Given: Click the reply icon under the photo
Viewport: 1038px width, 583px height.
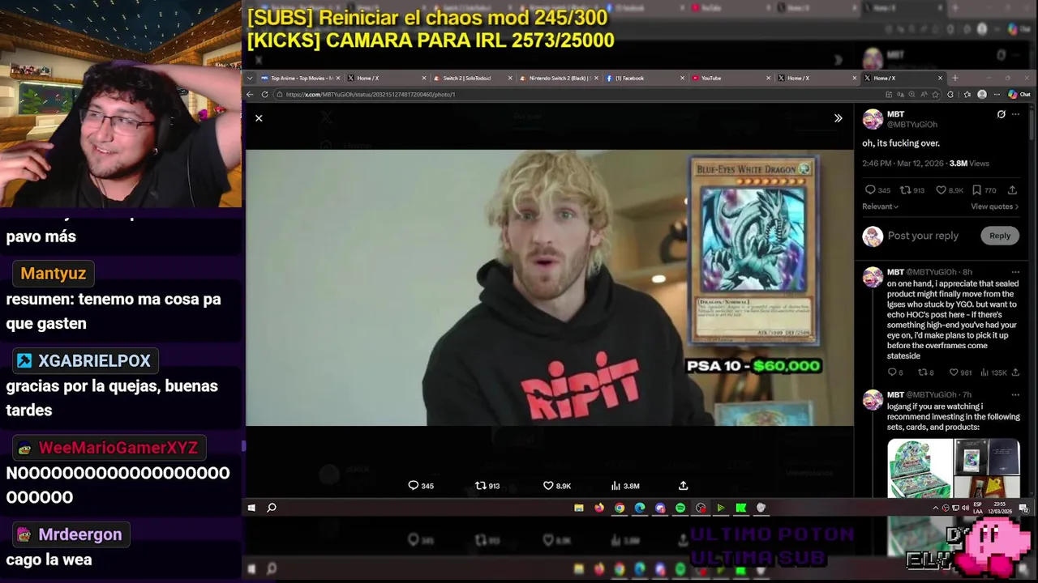Looking at the screenshot, I should 413,485.
